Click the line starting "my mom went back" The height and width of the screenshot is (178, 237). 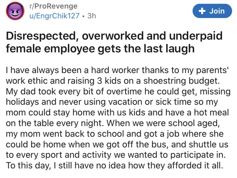[x=115, y=134]
